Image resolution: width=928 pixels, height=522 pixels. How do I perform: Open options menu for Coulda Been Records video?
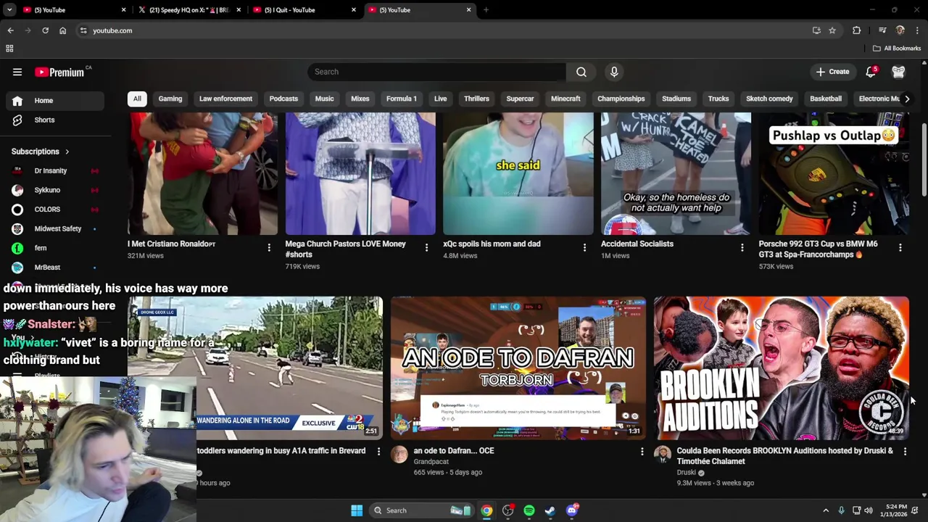tap(905, 452)
